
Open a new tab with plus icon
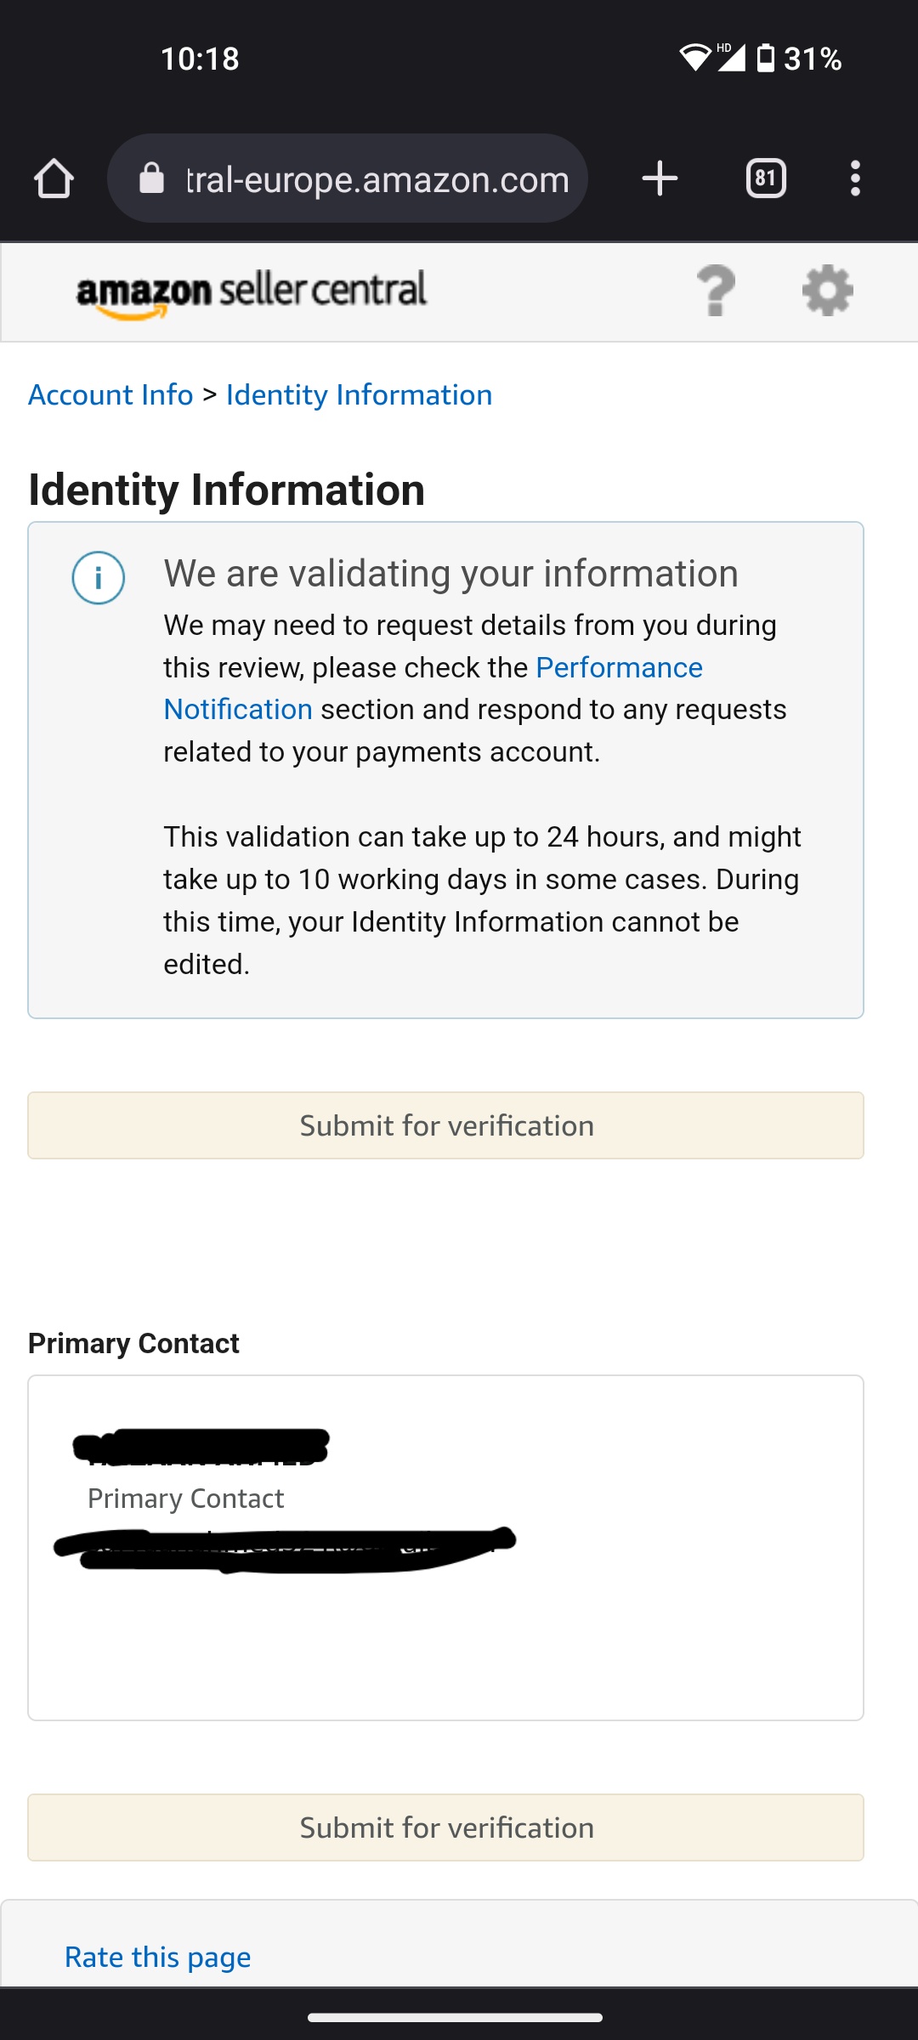pyautogui.click(x=660, y=178)
